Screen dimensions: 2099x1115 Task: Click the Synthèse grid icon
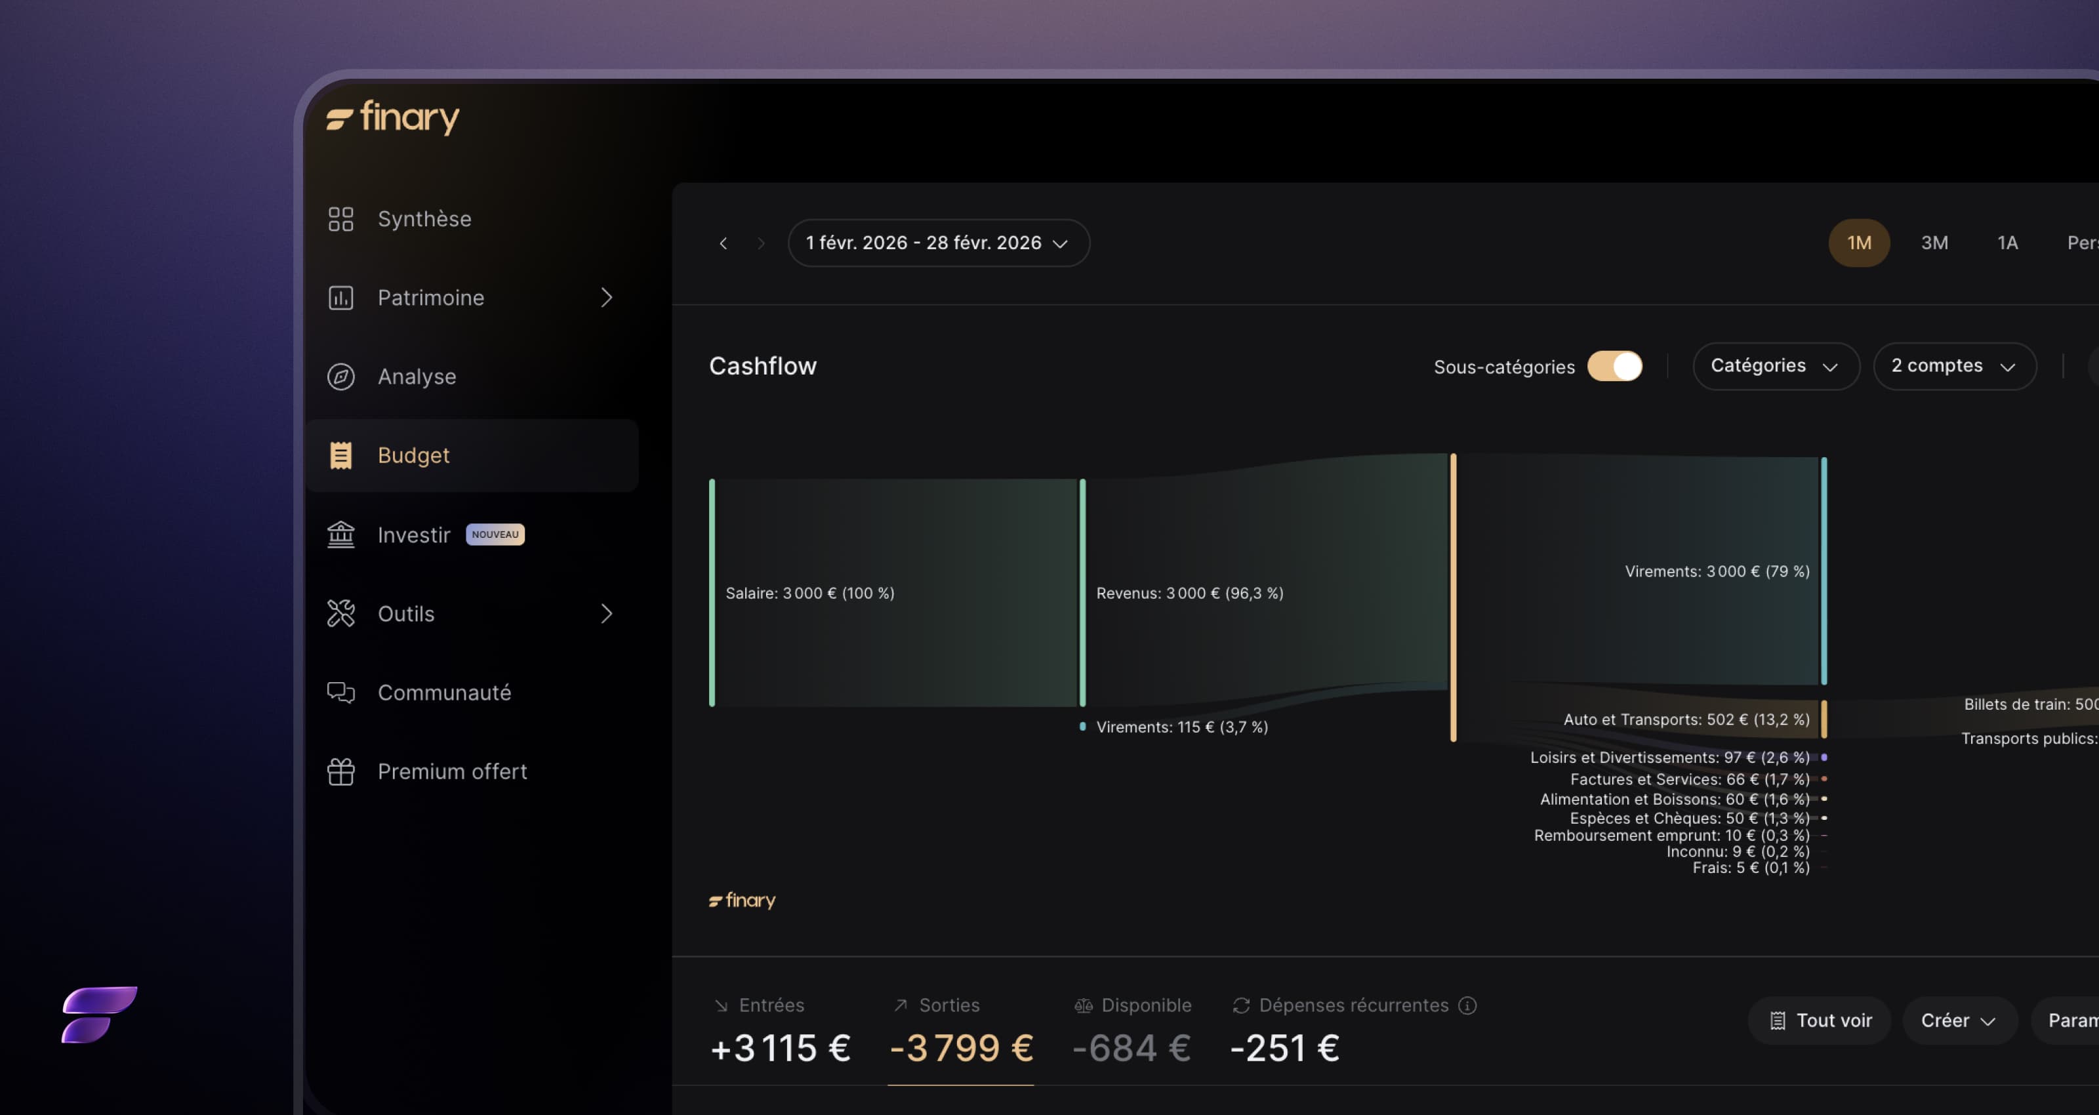click(x=340, y=218)
